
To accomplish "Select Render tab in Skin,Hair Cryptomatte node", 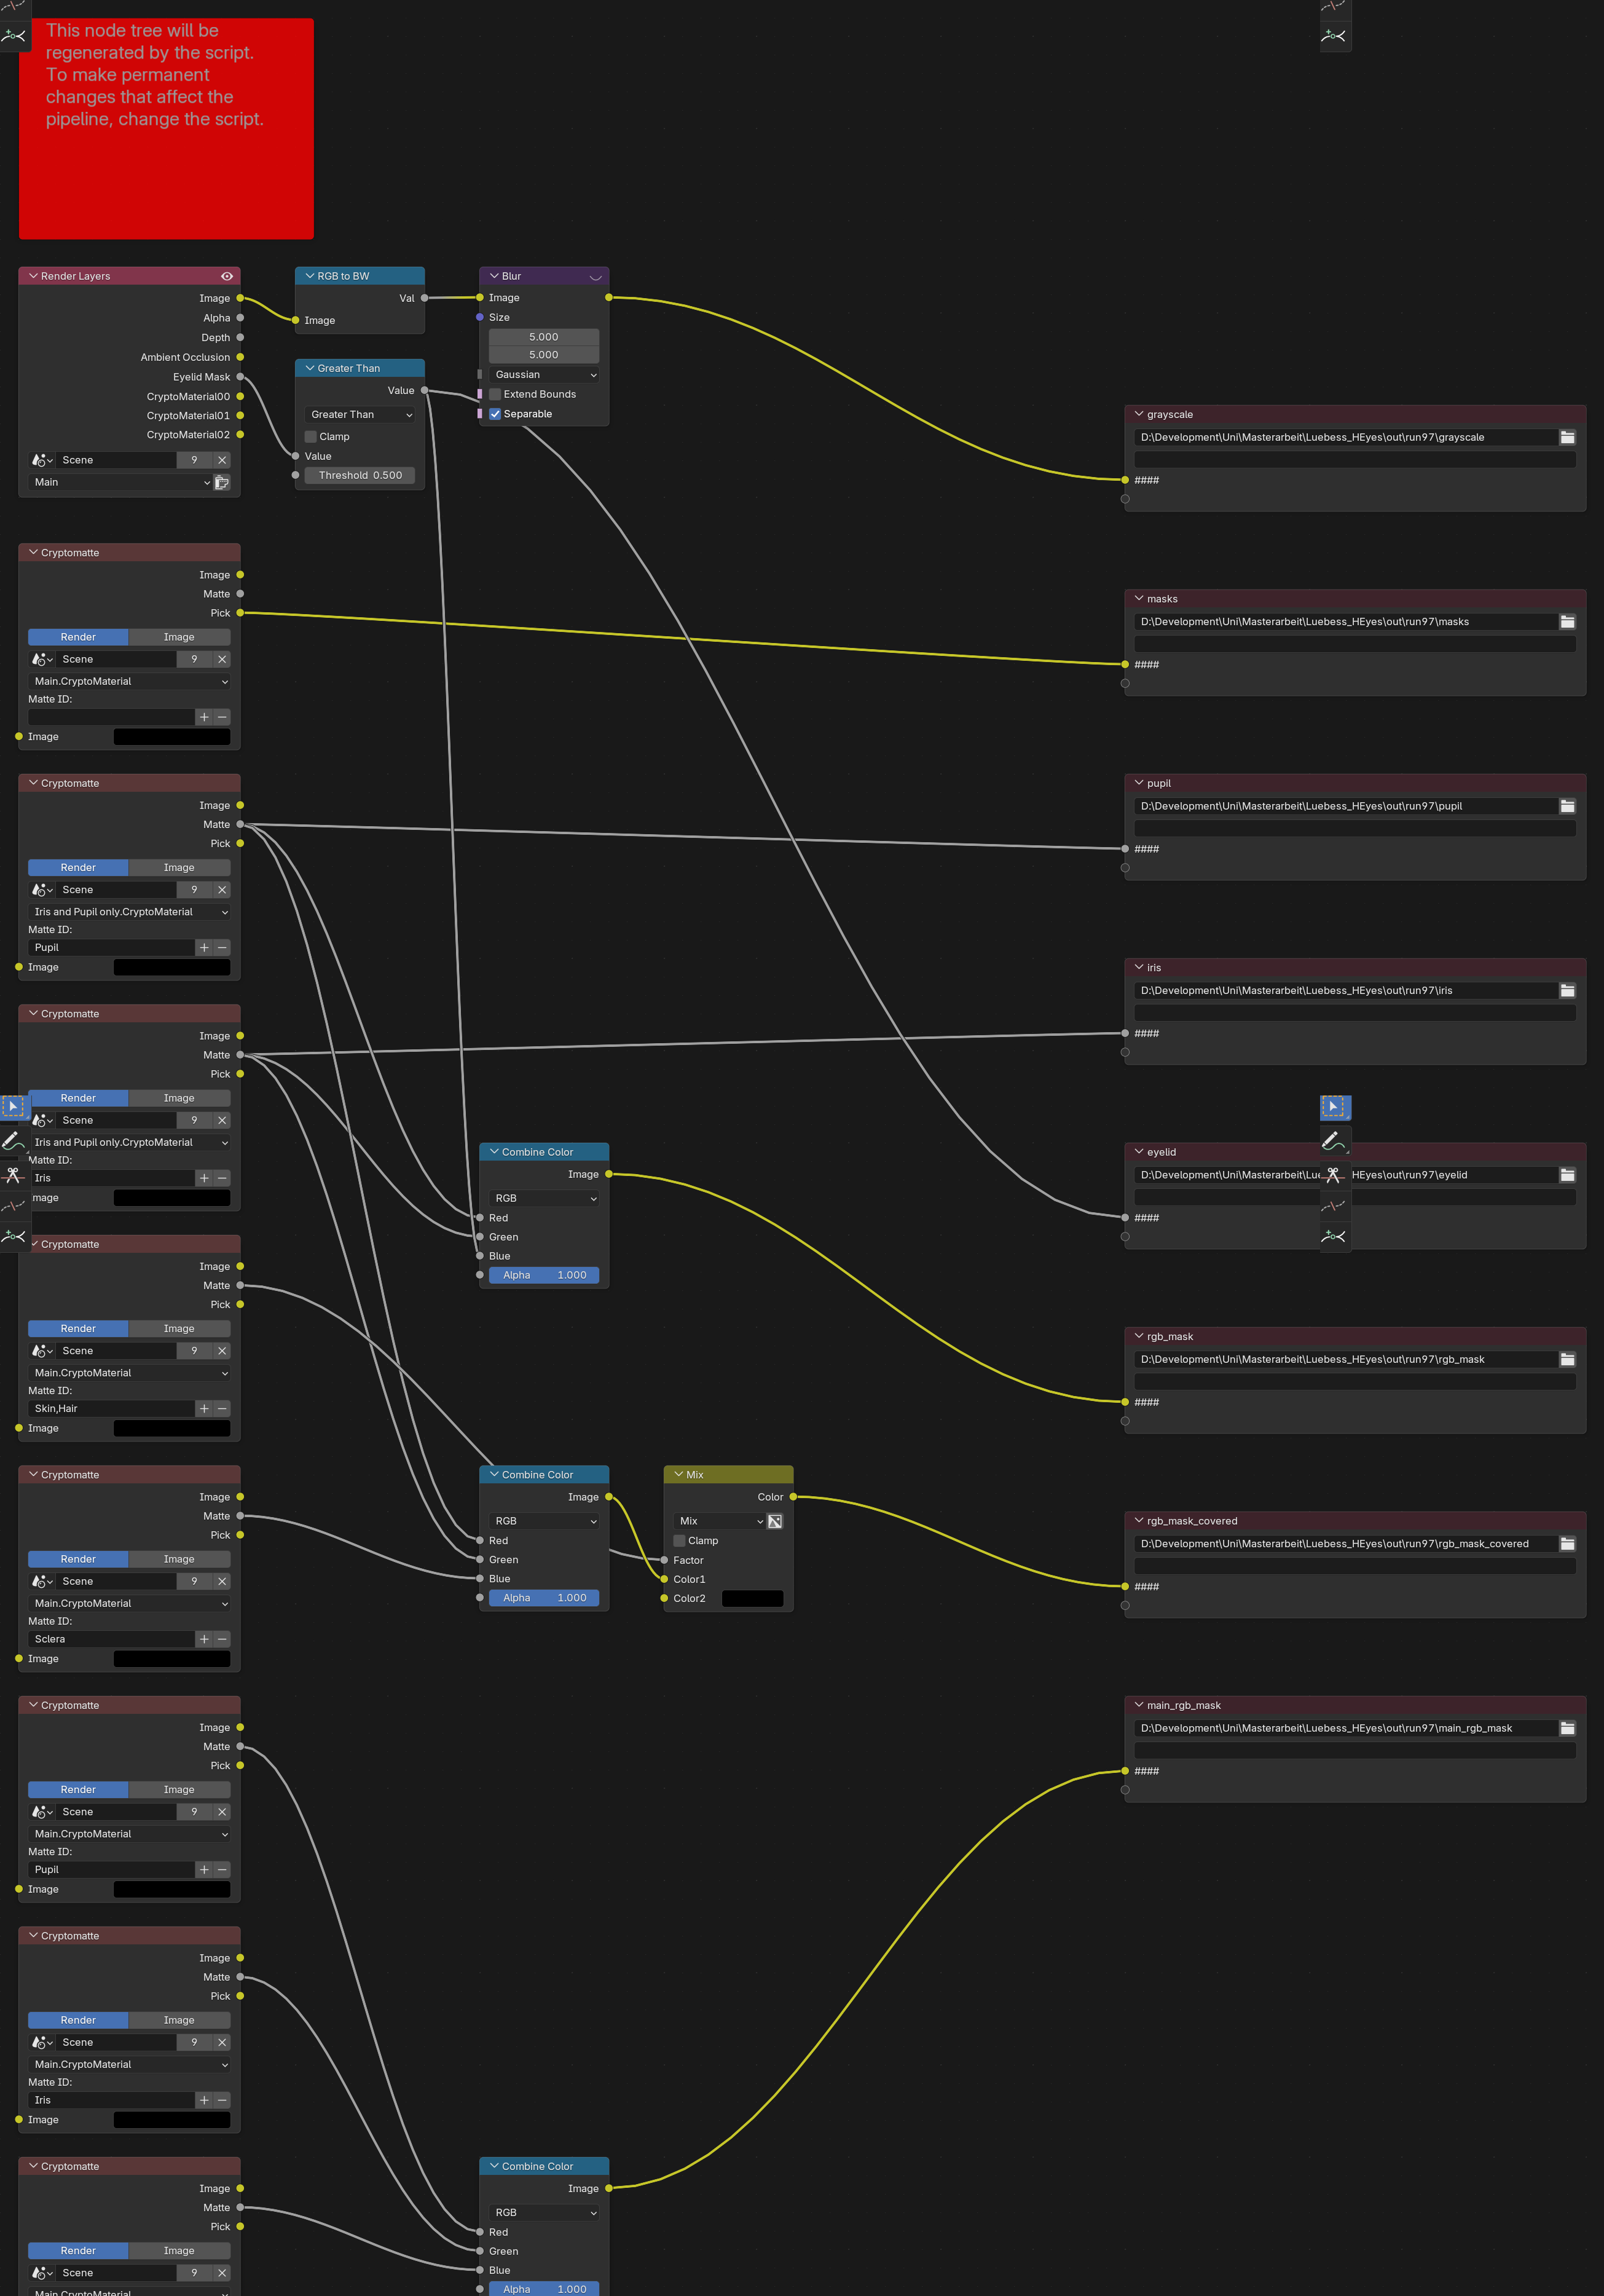I will click(x=78, y=1329).
